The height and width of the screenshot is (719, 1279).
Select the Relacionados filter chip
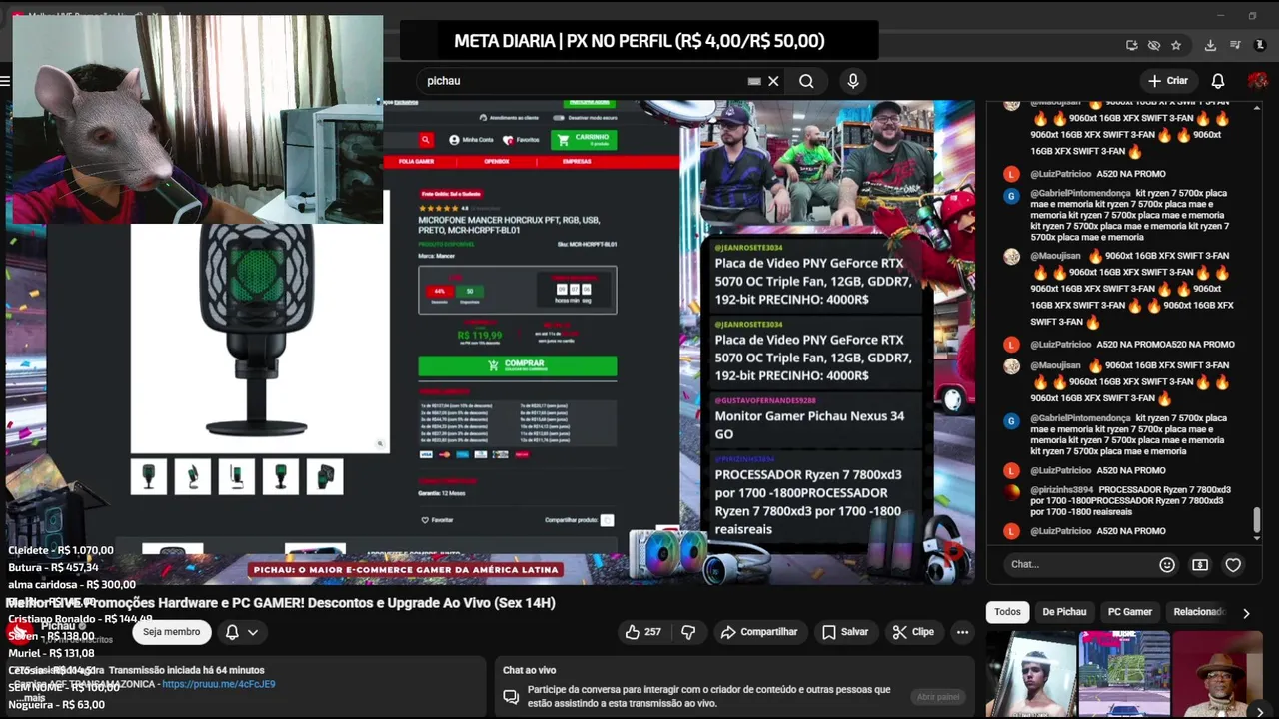click(1198, 612)
